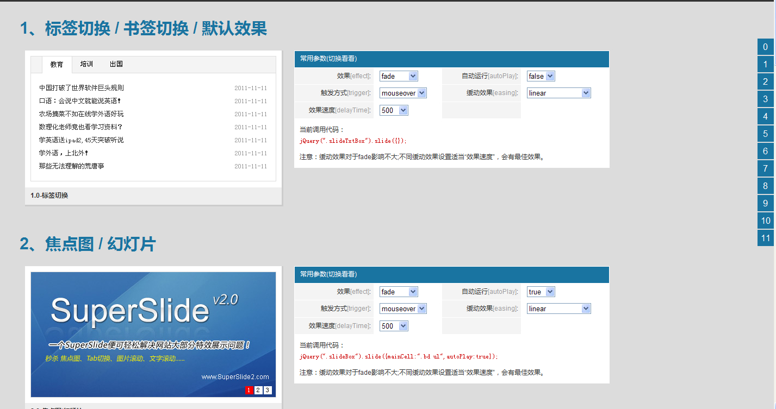Open news link 农场摘菜不如在线学外语好玩
Screen dimensions: 776x409
pos(82,114)
